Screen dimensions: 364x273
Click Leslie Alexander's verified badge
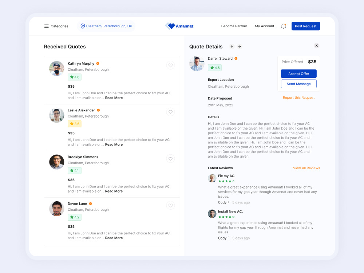point(98,110)
